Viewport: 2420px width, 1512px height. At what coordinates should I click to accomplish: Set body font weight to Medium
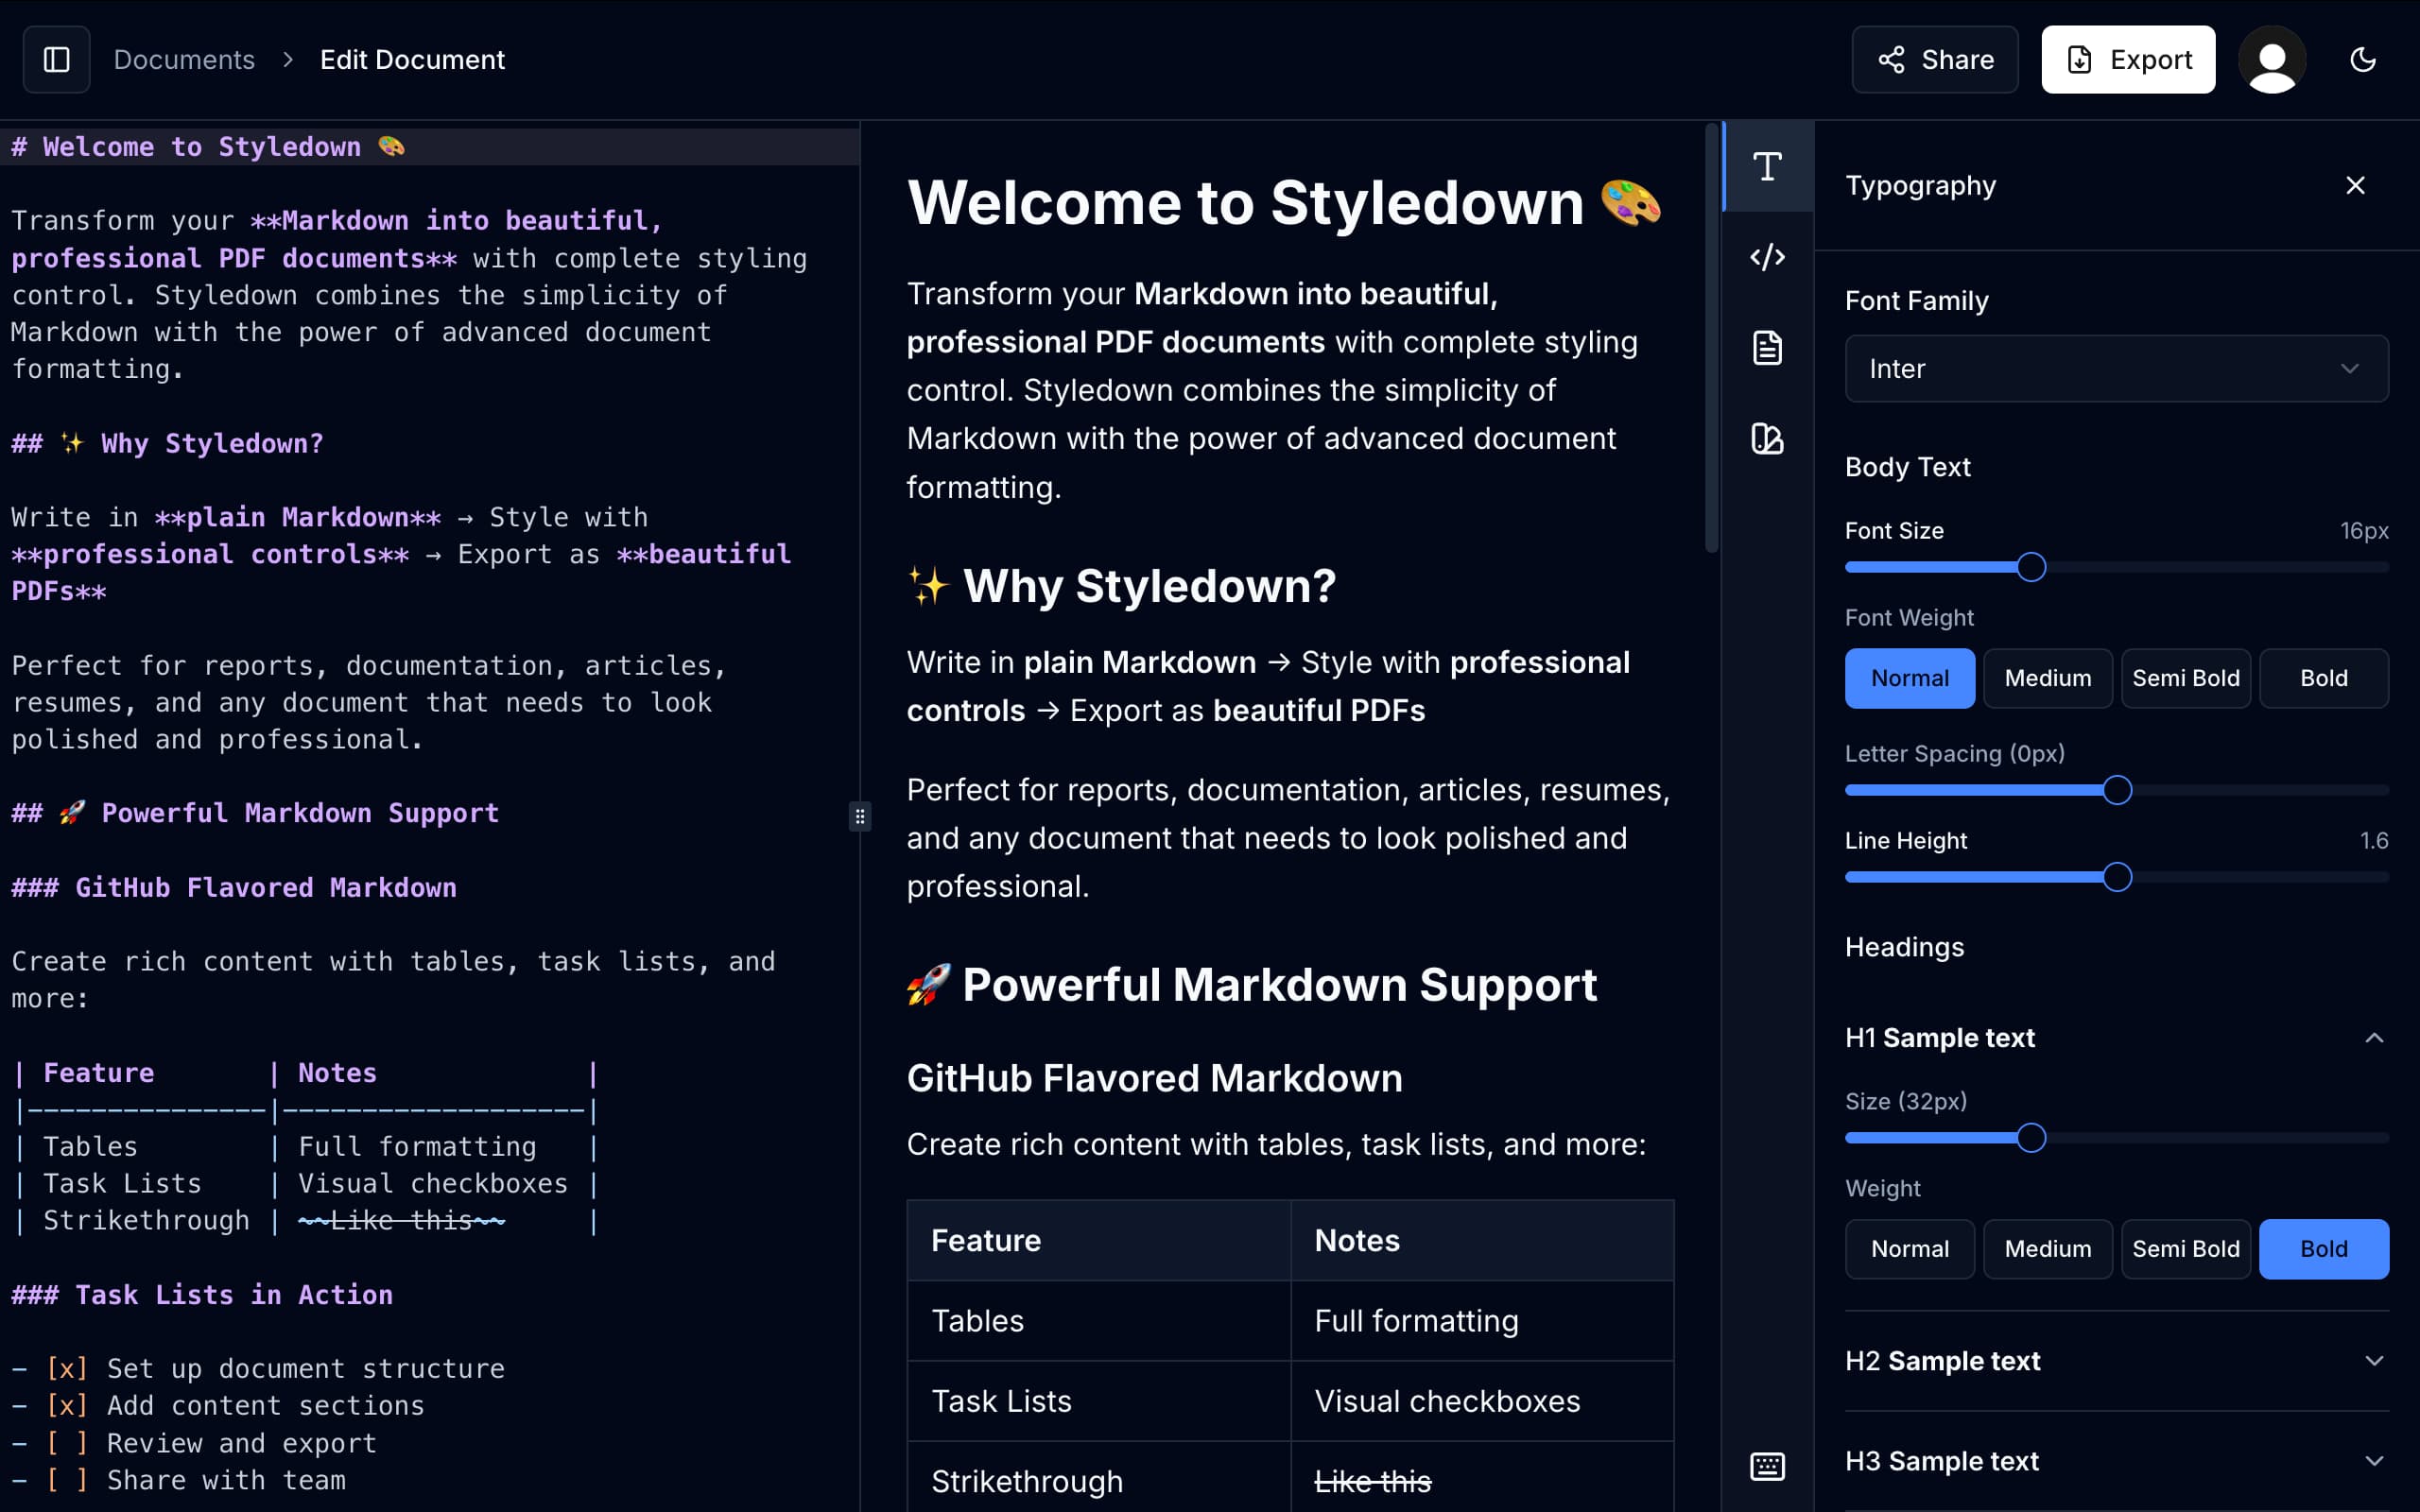point(2047,678)
